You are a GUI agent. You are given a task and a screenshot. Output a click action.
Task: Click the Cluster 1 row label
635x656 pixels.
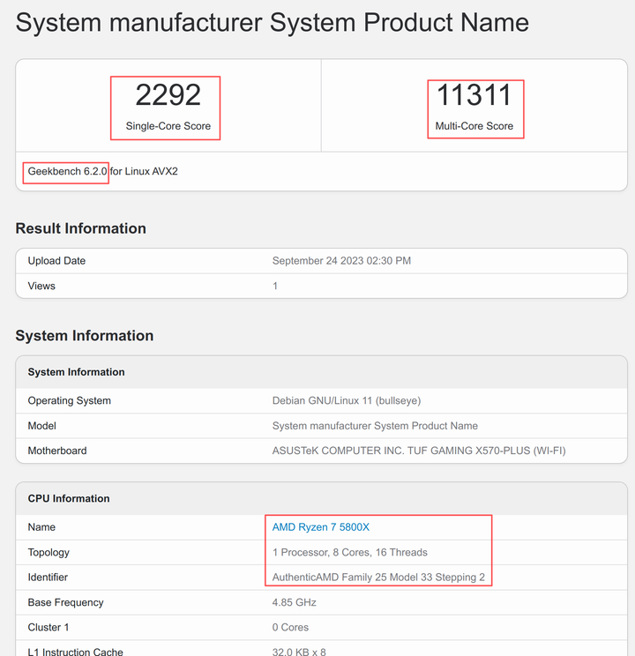(x=49, y=628)
